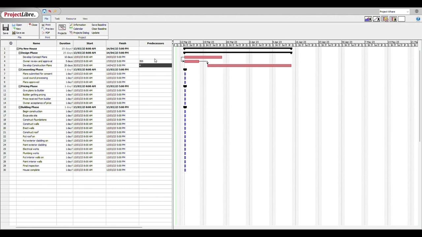Select the task 'Plans submitted for consent'
The image size is (422, 237).
(37, 74)
